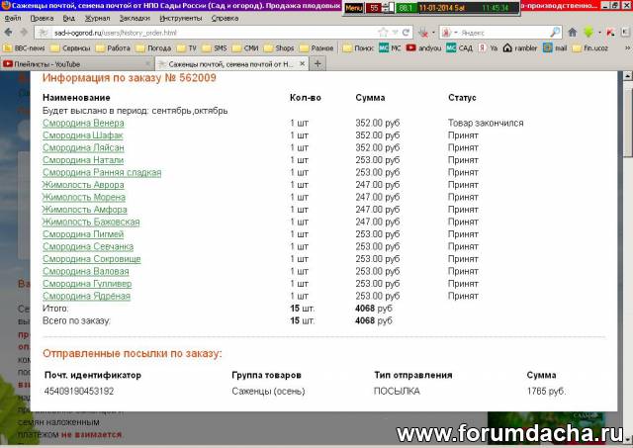Follow the Смородина Ядрёная link
The height and width of the screenshot is (448, 633).
tap(86, 296)
